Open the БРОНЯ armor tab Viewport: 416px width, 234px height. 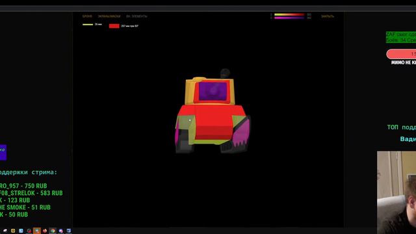pos(87,16)
